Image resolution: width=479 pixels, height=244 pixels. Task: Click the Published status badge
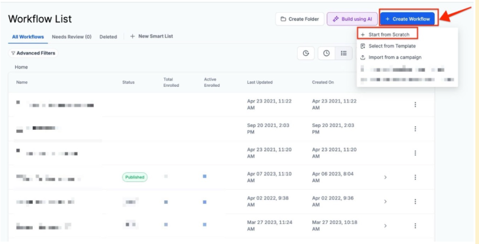point(135,177)
